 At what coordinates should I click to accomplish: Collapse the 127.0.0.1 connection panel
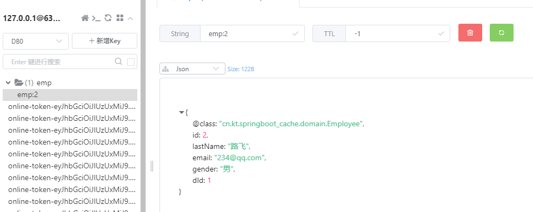pos(130,18)
